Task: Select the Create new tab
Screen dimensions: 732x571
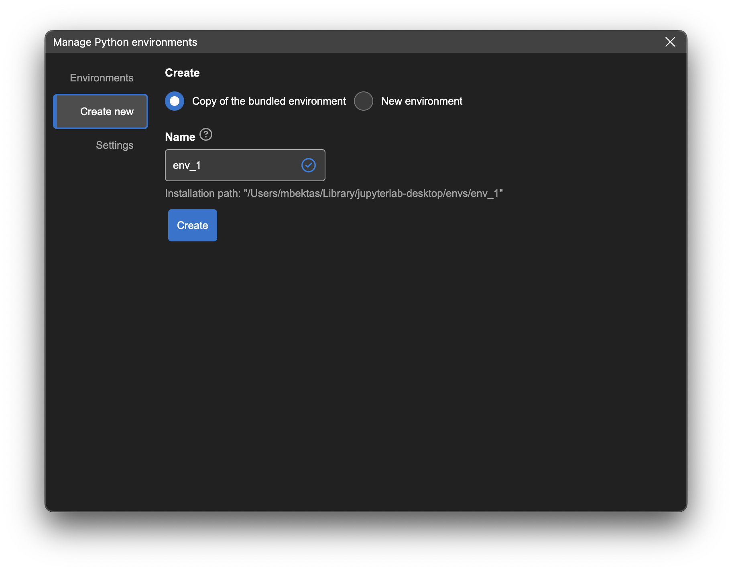Action: point(101,111)
